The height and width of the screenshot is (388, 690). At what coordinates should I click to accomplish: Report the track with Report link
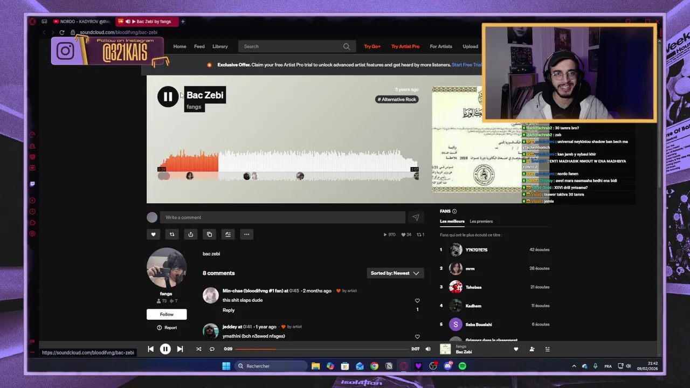(x=167, y=328)
